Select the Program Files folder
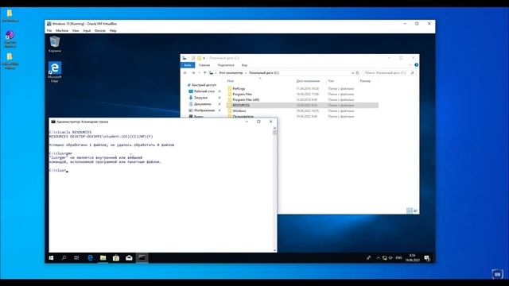This screenshot has height=286, width=509. pos(242,94)
